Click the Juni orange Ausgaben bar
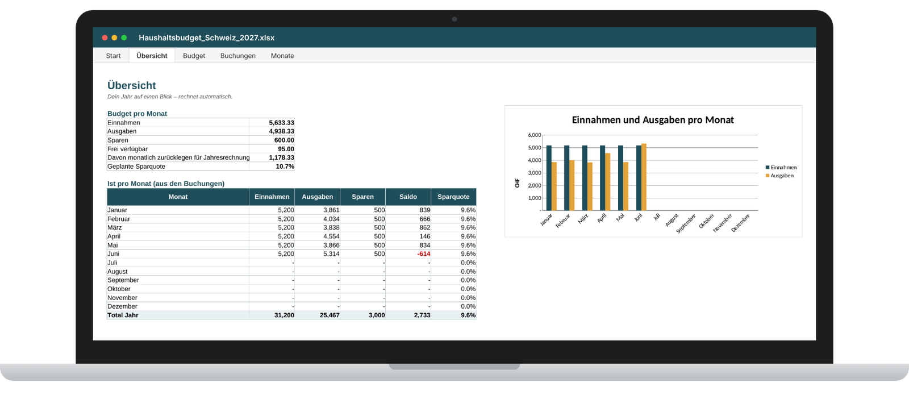The width and height of the screenshot is (909, 399). tap(644, 177)
